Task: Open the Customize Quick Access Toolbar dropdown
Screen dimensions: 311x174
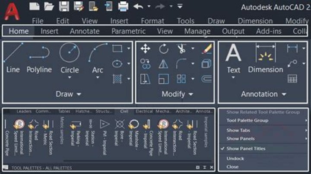Action: [x=180, y=6]
